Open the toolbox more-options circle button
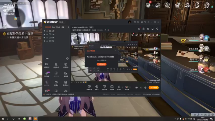Image resolution: width=215 pixels, height=121 pixels. [x=67, y=59]
